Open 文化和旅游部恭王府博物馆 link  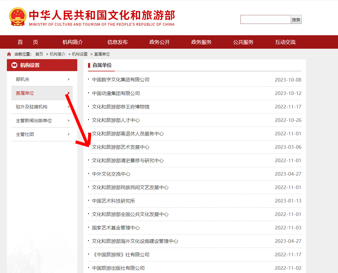tap(120, 107)
